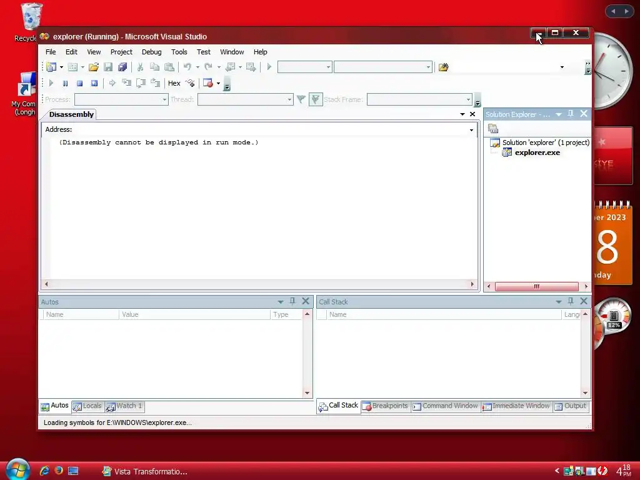Click the Step Into icon

(x=126, y=83)
